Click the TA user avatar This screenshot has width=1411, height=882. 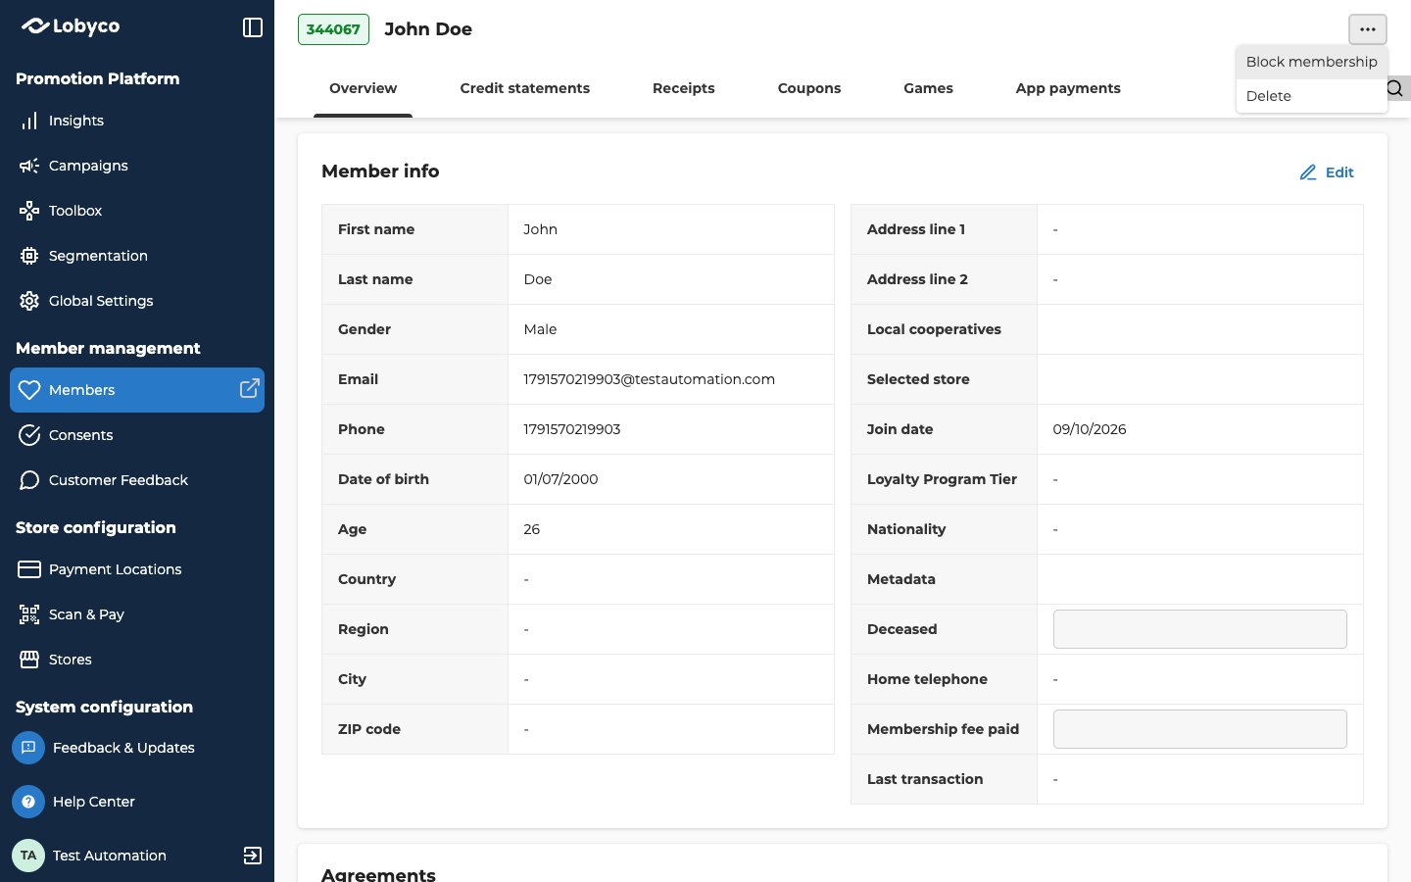tap(28, 856)
